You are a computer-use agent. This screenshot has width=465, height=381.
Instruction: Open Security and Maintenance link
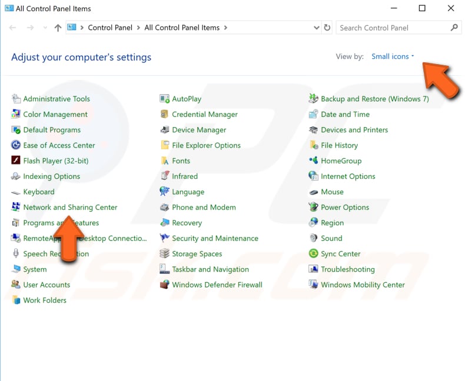[215, 238]
